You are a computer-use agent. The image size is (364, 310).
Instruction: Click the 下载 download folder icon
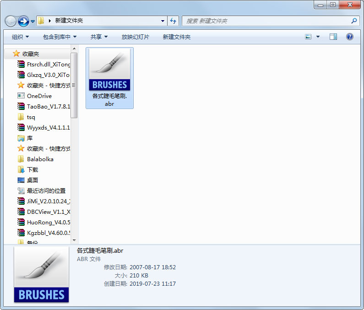[x=21, y=169]
